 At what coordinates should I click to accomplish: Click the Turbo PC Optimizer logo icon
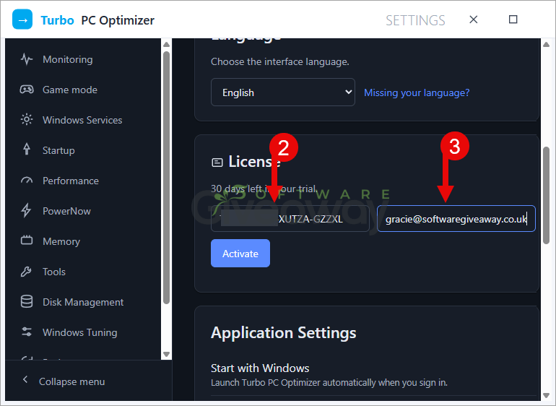[x=22, y=20]
